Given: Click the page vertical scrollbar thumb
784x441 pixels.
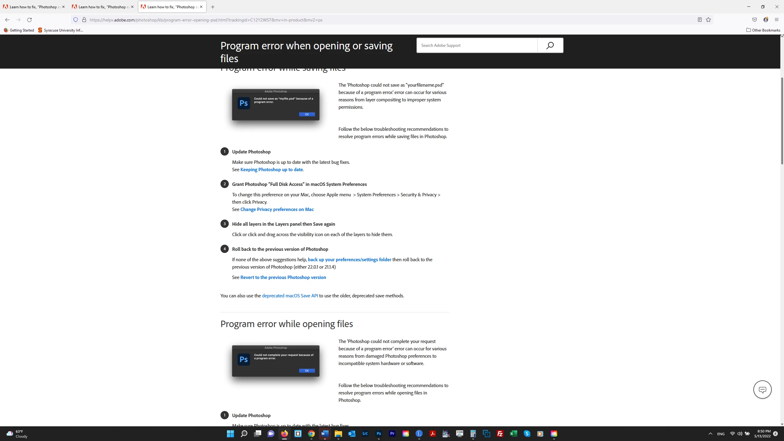Looking at the screenshot, I should [782, 121].
